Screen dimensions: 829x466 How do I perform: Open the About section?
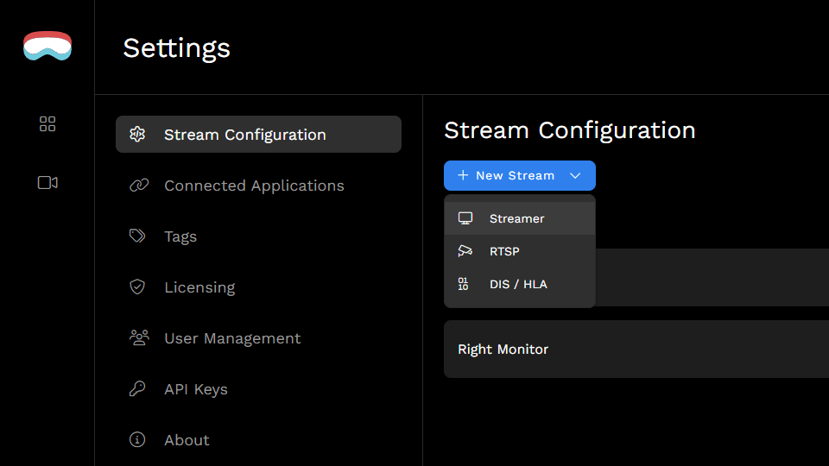(x=258, y=439)
